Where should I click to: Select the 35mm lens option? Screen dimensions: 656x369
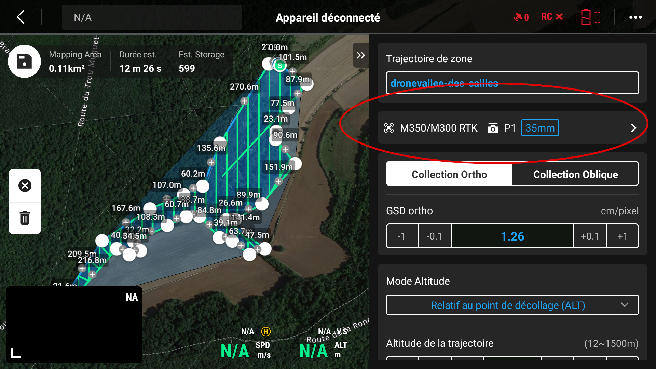click(x=540, y=128)
